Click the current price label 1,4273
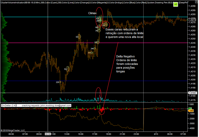199x137 pixels. [192, 19]
